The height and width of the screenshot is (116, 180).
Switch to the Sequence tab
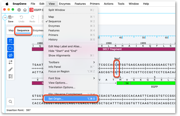[x=23, y=31]
